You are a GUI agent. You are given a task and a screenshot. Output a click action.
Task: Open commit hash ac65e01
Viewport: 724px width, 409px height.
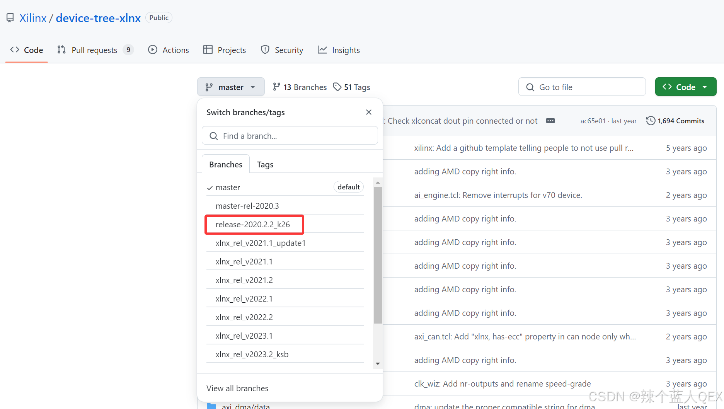tap(593, 121)
